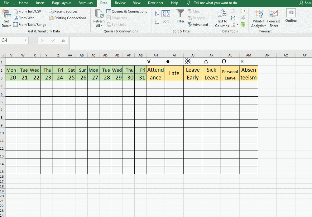The image size is (312, 217).
Task: Toggle the Filter funnel
Action: pyautogui.click(x=180, y=16)
